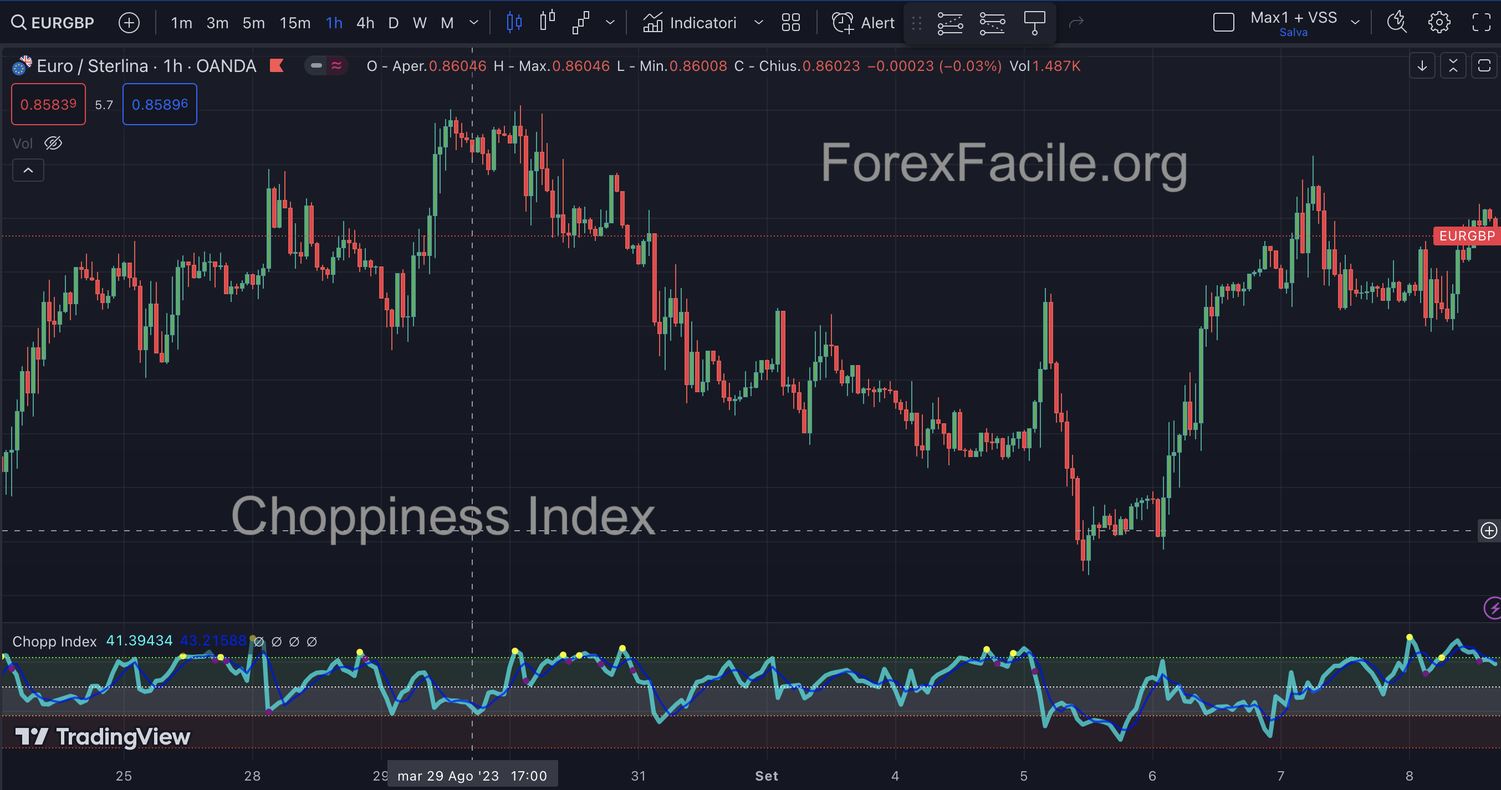Click the Vol indicator label
1501x790 pixels.
(23, 143)
